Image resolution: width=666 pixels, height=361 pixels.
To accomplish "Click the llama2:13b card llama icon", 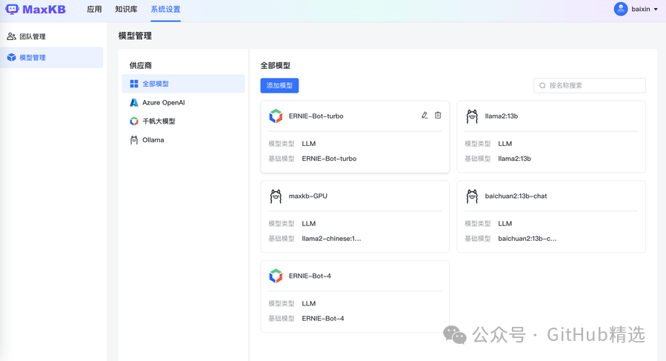I will pyautogui.click(x=472, y=116).
